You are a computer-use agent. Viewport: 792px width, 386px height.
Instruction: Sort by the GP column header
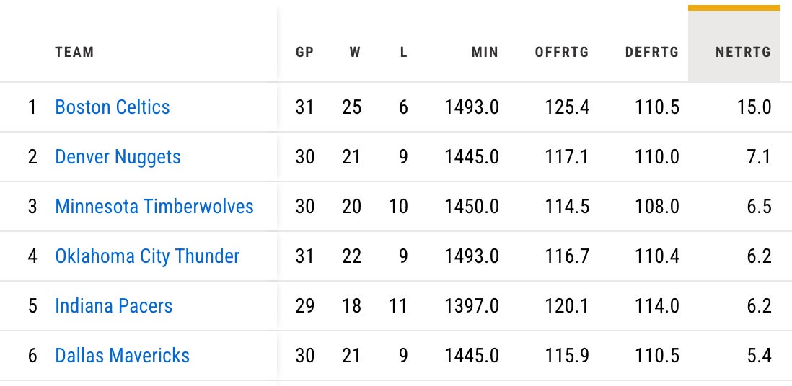tap(304, 52)
